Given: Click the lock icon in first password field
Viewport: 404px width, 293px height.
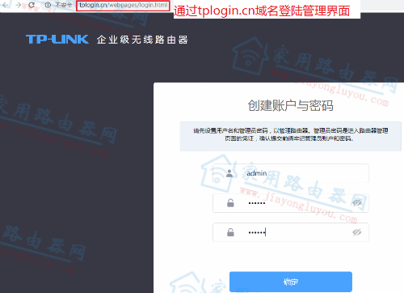Looking at the screenshot, I should [x=230, y=203].
